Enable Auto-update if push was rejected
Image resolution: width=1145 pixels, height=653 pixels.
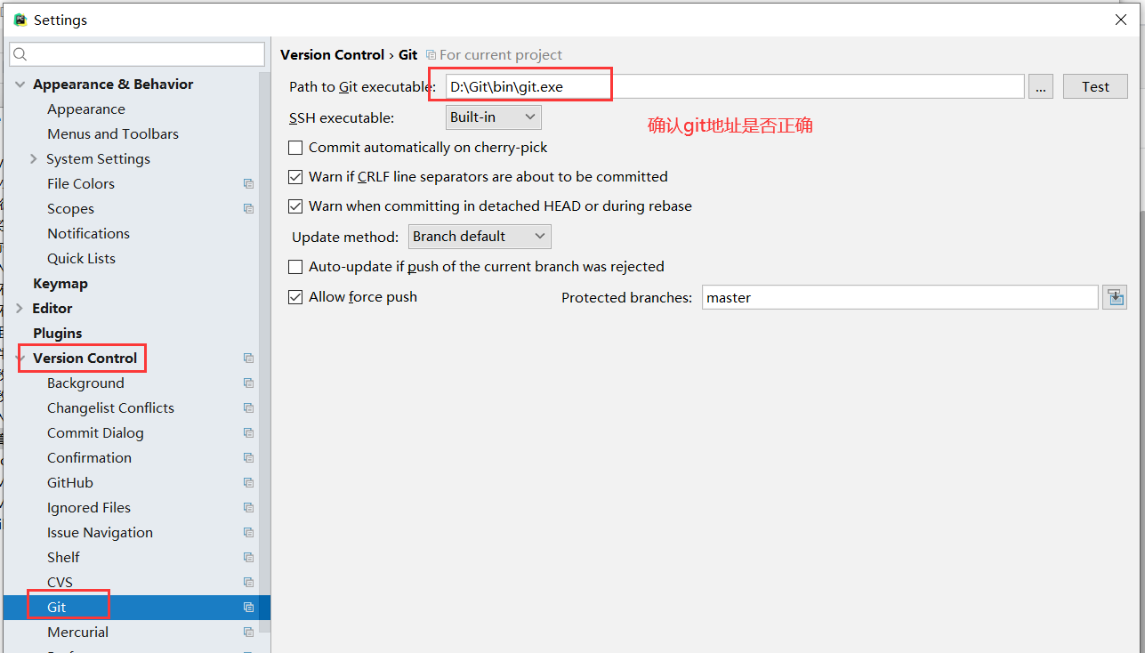tap(295, 267)
